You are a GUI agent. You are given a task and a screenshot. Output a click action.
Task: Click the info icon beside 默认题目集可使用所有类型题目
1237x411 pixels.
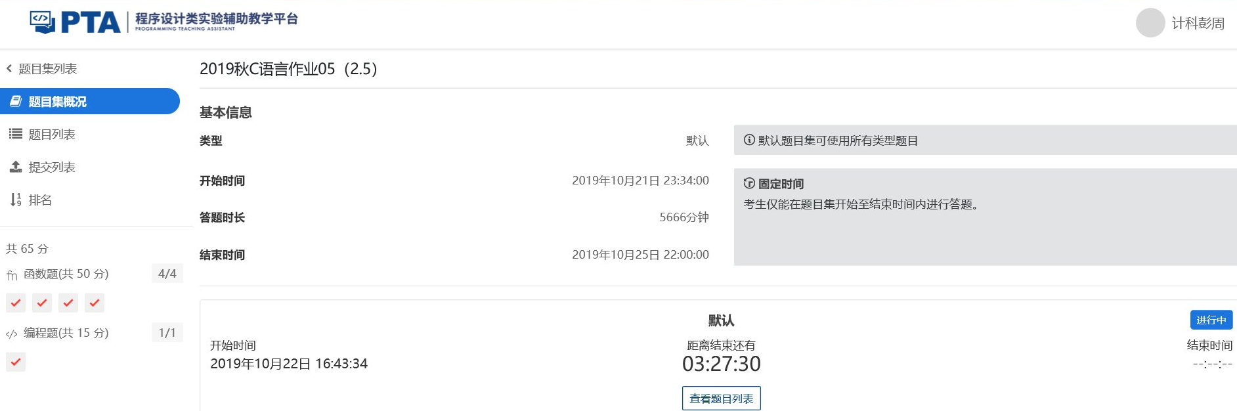click(x=749, y=140)
